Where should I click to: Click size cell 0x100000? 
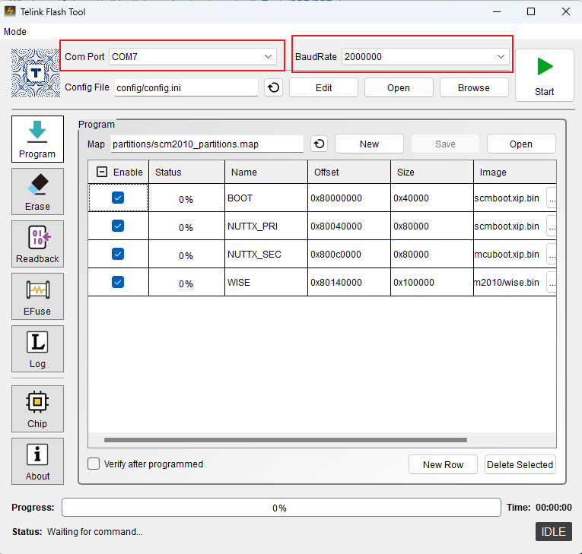(432, 283)
